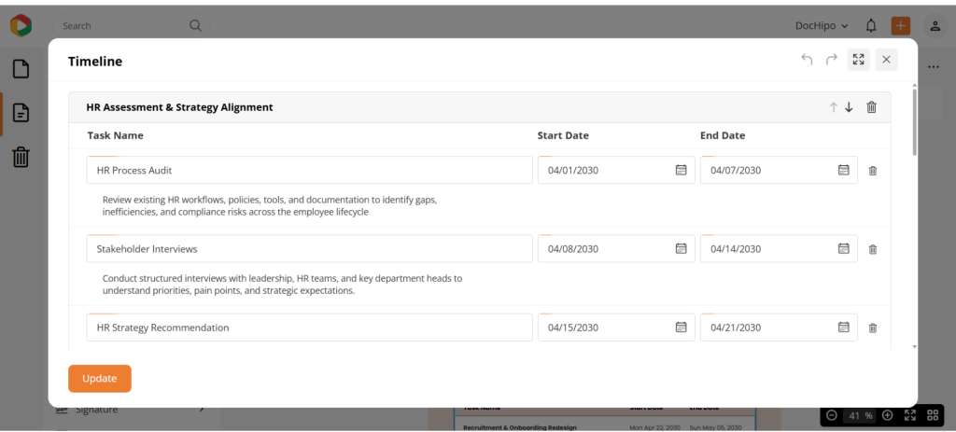
Task: Click the Timeline dialog vertical scrollbar
Action: tap(914, 121)
